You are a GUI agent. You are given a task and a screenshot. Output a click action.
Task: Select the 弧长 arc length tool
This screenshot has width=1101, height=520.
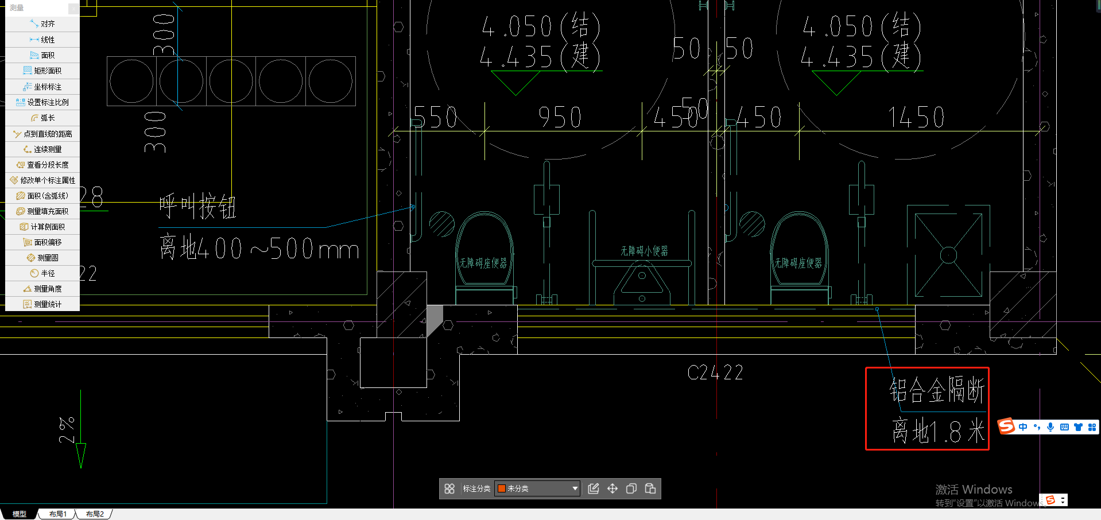pos(42,118)
